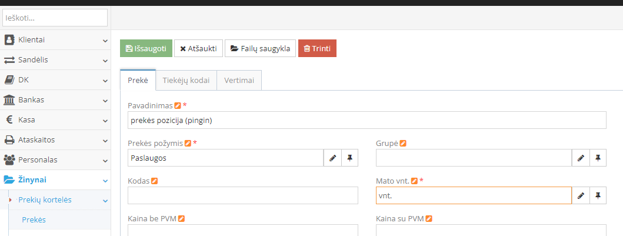Click the pin icon beside Mato vnt.
This screenshot has width=623, height=236.
click(598, 196)
